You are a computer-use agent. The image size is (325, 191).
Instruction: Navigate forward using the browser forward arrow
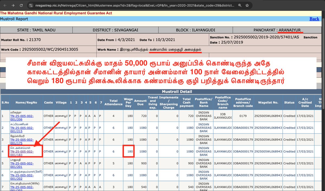point(13,5)
